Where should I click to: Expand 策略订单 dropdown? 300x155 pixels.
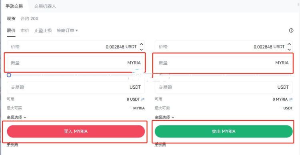click(x=67, y=30)
